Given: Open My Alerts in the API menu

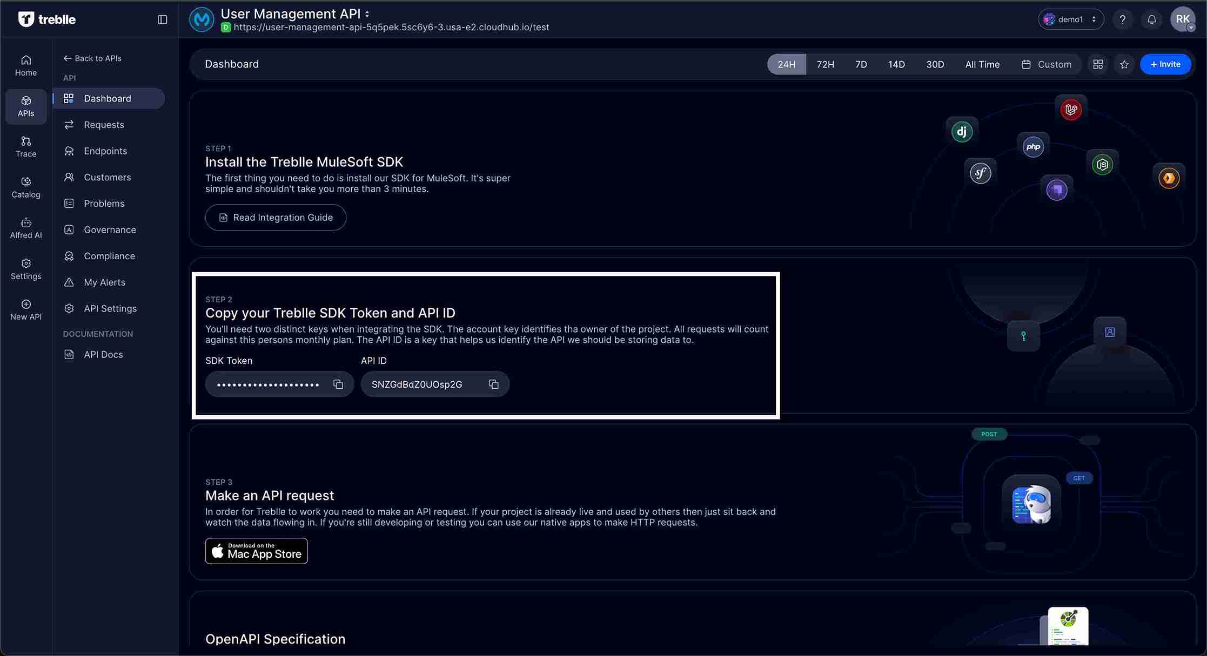Looking at the screenshot, I should click(x=109, y=282).
